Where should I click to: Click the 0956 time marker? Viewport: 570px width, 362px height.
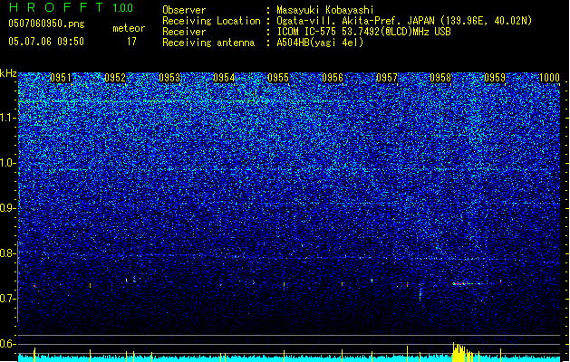click(333, 78)
